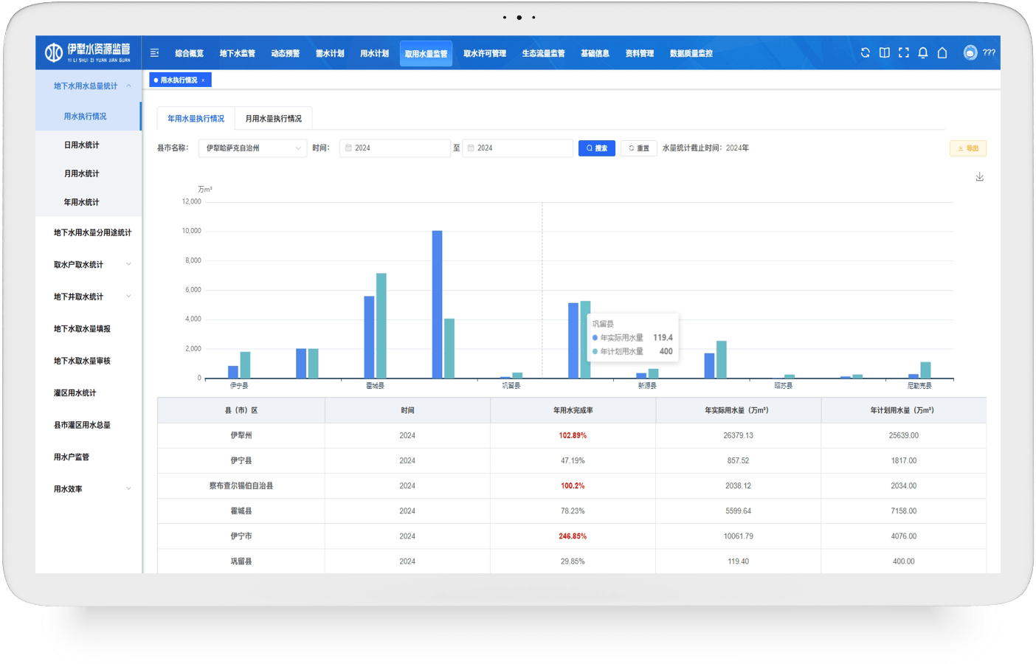Image resolution: width=1036 pixels, height=664 pixels.
Task: Click the yellow 导出 export button
Action: (x=967, y=148)
